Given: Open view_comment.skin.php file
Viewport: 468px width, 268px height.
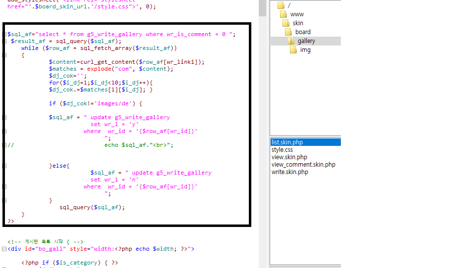Looking at the screenshot, I should click(x=303, y=165).
